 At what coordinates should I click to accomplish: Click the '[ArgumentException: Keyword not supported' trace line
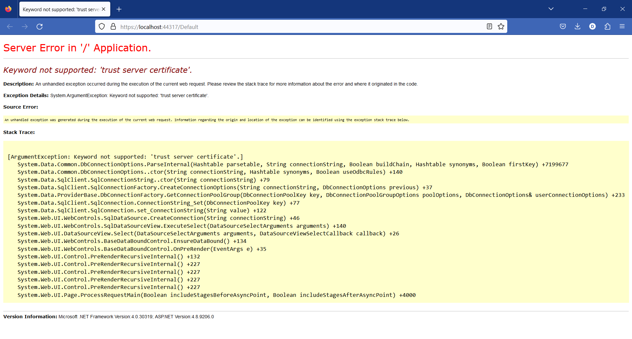pyautogui.click(x=125, y=157)
